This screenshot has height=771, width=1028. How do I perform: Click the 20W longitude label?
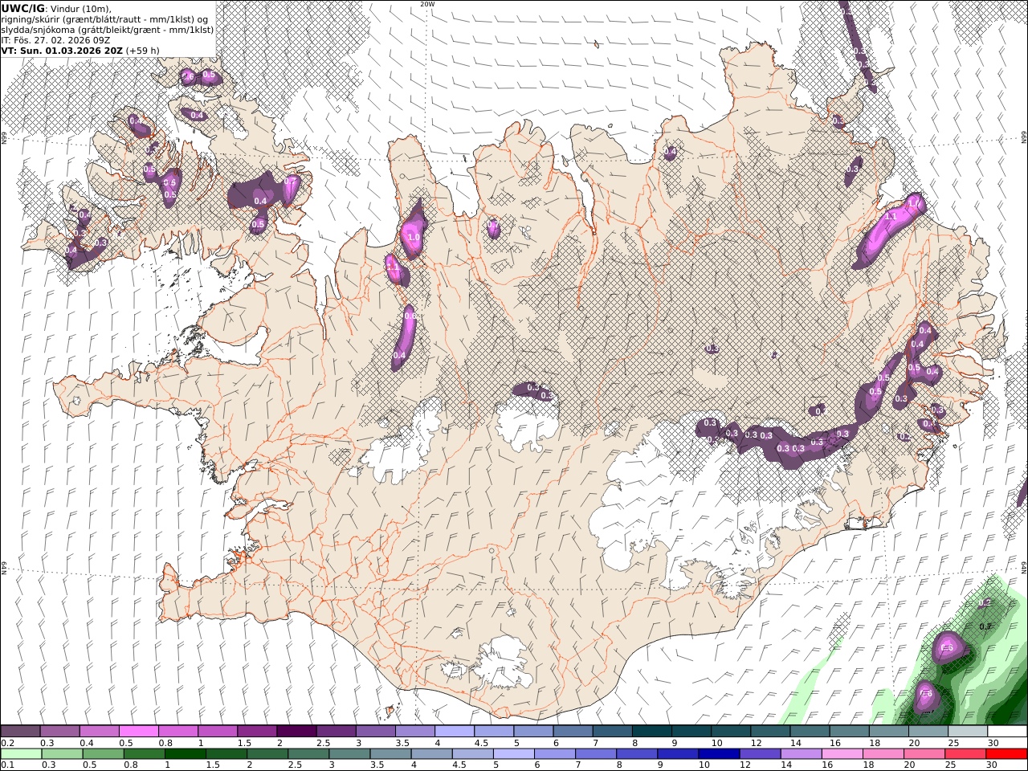tap(427, 4)
